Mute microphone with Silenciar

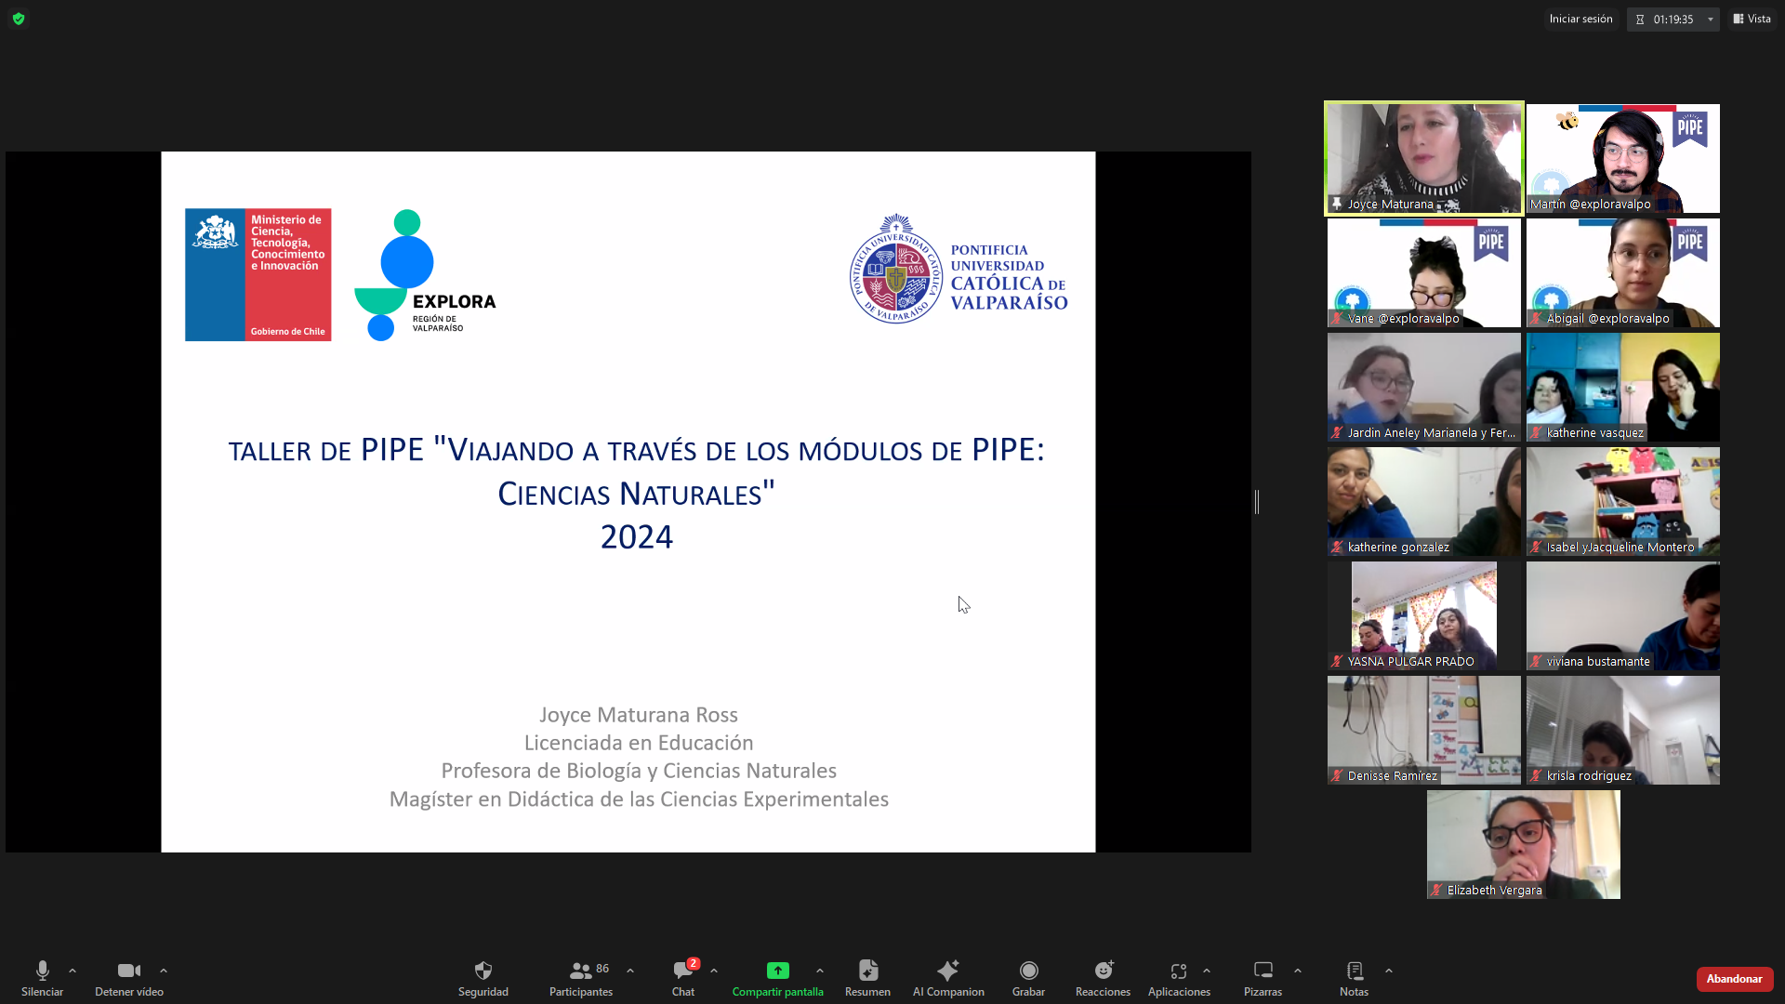click(42, 971)
